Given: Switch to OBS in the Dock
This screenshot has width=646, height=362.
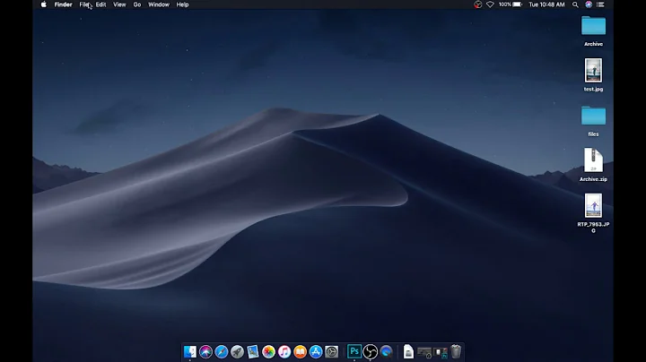Looking at the screenshot, I should (370, 352).
